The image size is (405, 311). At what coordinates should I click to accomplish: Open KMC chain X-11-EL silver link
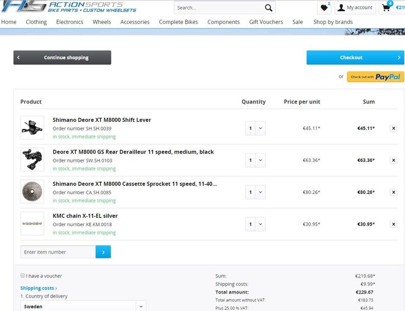[85, 216]
